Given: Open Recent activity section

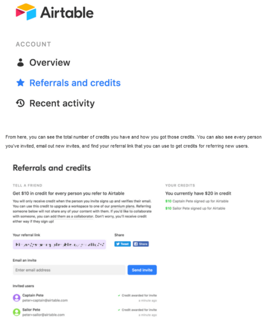Looking at the screenshot, I should (62, 103).
